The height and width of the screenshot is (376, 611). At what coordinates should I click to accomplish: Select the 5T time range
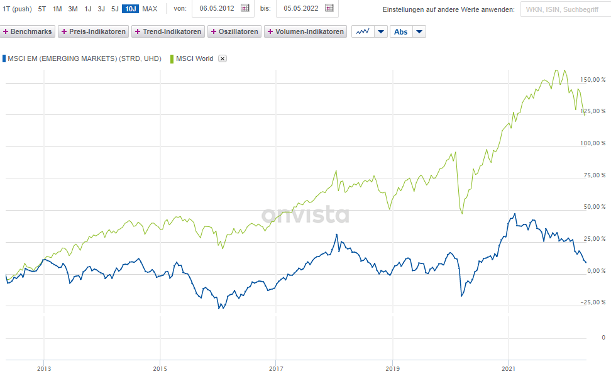42,9
